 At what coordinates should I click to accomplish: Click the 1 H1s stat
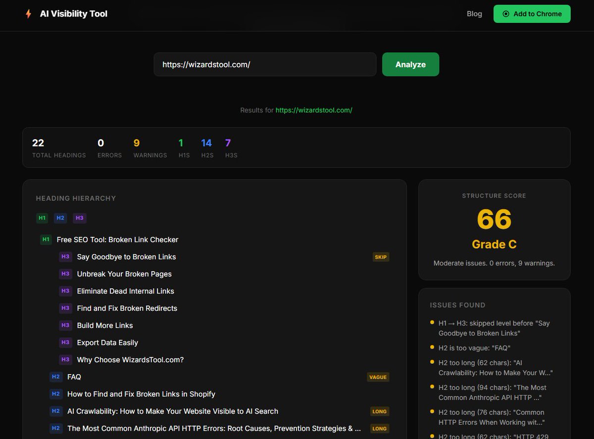[x=184, y=148]
